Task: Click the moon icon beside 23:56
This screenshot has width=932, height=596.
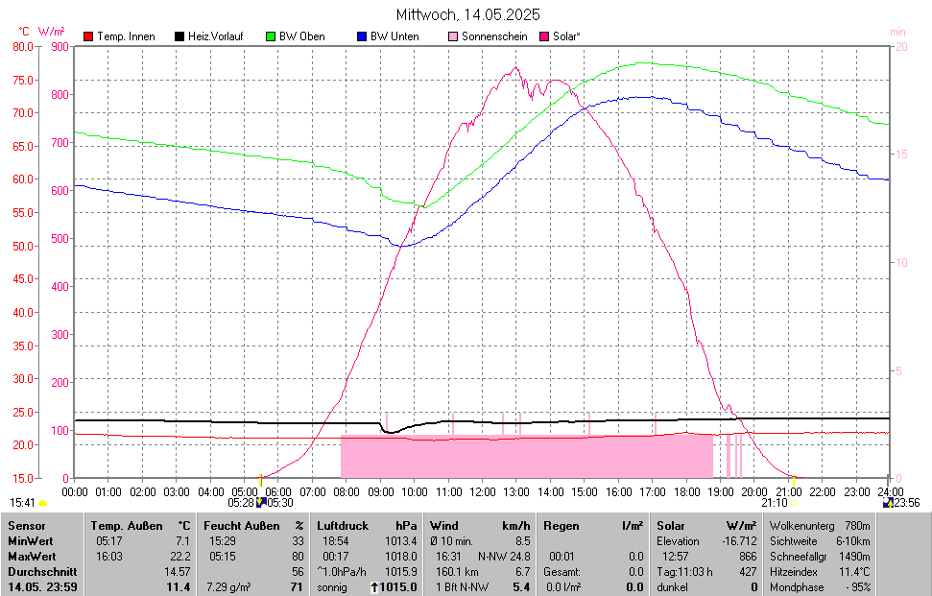Action: [x=888, y=503]
